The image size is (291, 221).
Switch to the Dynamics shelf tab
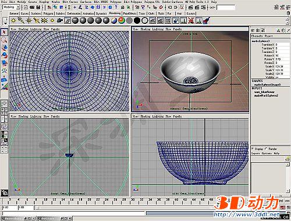click(x=101, y=13)
